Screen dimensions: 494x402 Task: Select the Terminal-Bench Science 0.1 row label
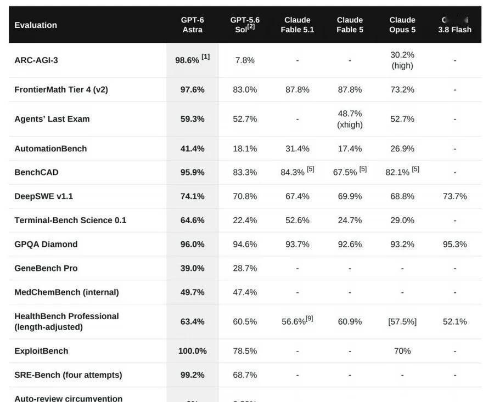(70, 220)
